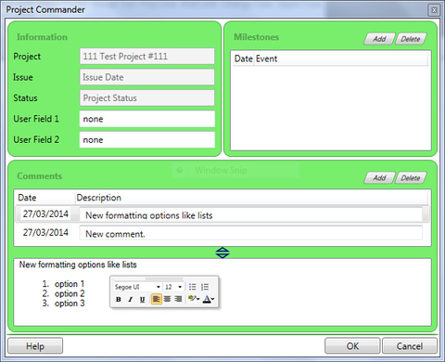Delete the selected comment
Viewport: 445px width, 362px height.
pyautogui.click(x=411, y=178)
